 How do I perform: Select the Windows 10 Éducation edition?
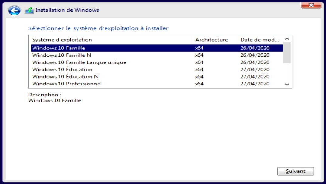coord(62,69)
